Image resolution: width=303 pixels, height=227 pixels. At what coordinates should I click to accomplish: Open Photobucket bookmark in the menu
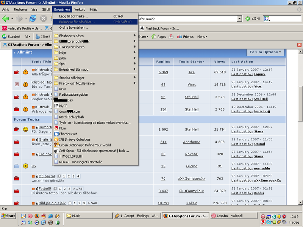pos(70,134)
